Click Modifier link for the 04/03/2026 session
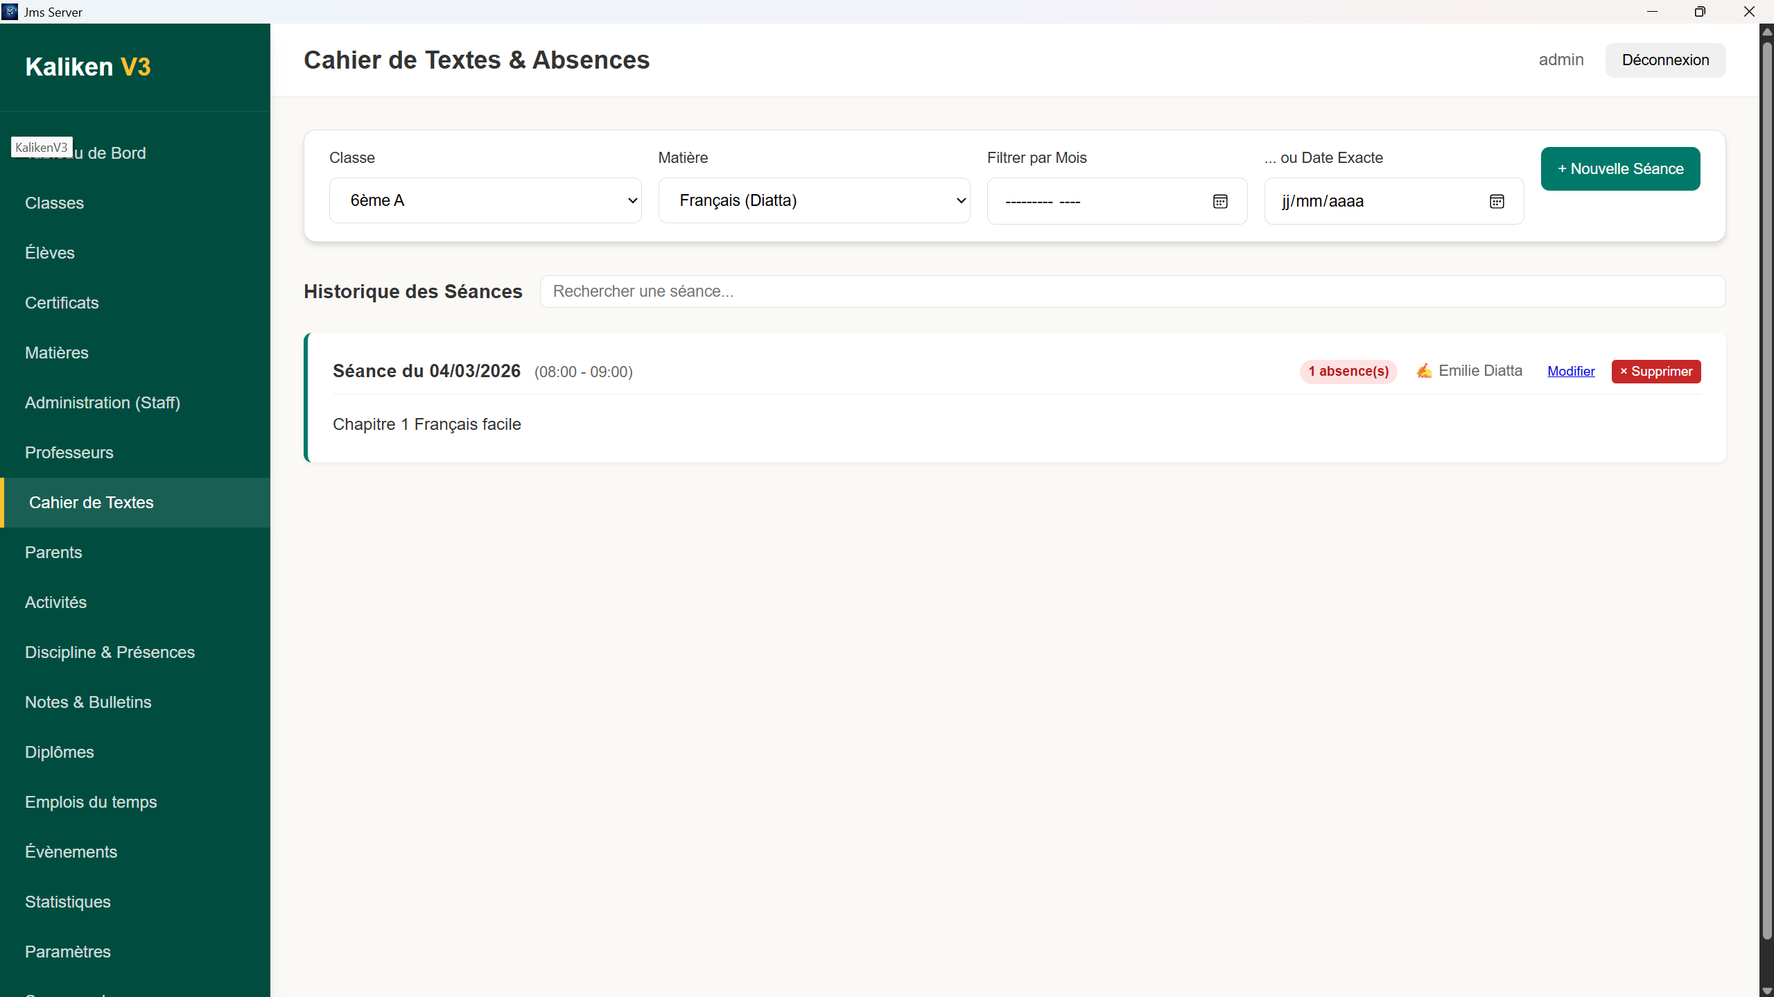Screen dimensions: 1774x997 (x=1571, y=371)
